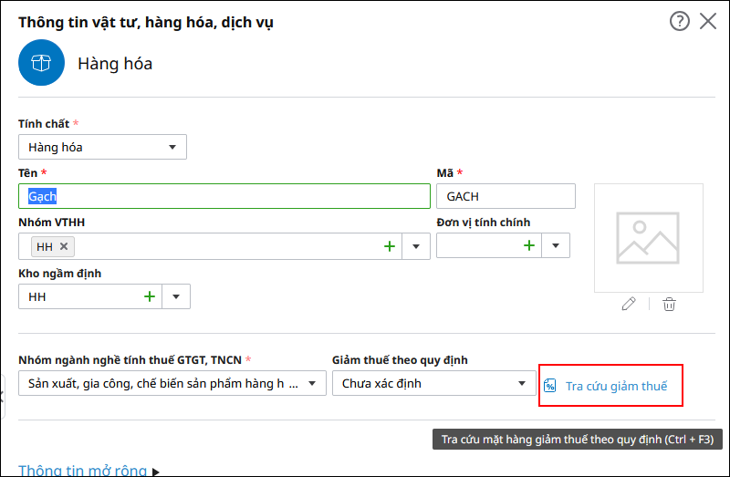This screenshot has height=477, width=730.
Task: Add new Đơn vị tính chính plus icon
Action: tap(529, 245)
